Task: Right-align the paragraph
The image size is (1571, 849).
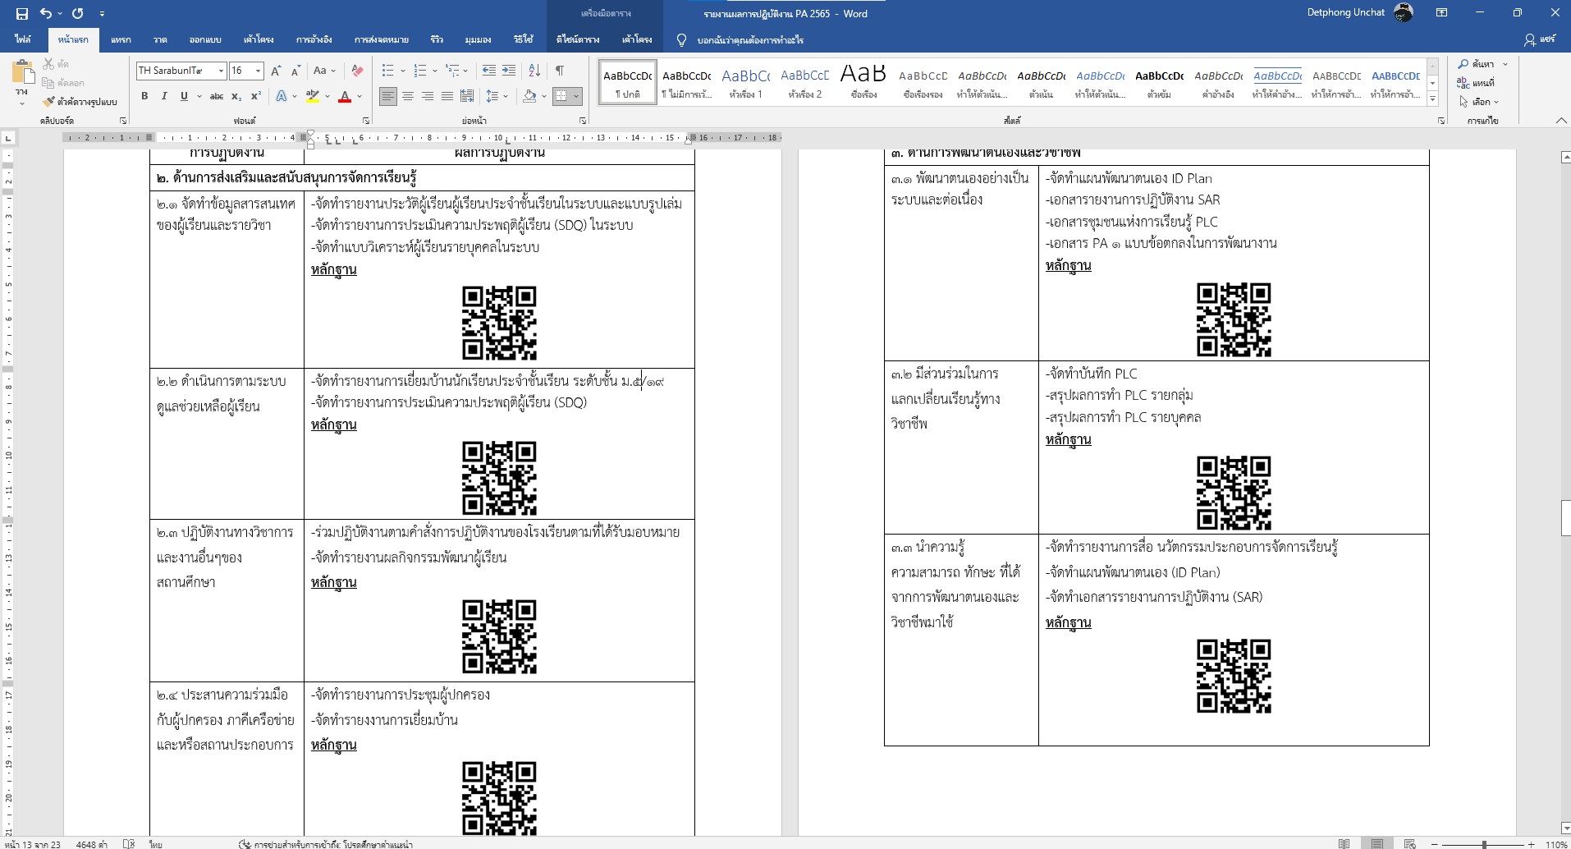Action: coord(428,96)
